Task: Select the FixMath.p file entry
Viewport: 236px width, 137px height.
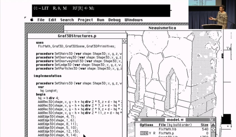Action: coord(165,133)
